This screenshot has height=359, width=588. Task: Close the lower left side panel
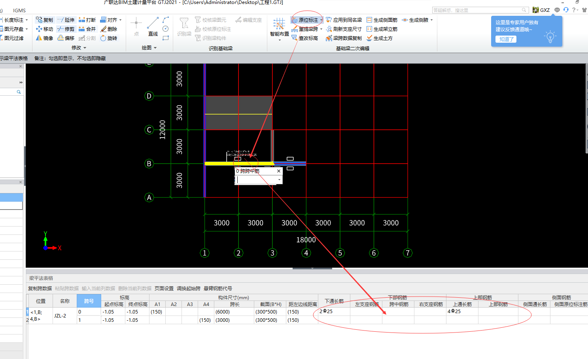point(21,182)
